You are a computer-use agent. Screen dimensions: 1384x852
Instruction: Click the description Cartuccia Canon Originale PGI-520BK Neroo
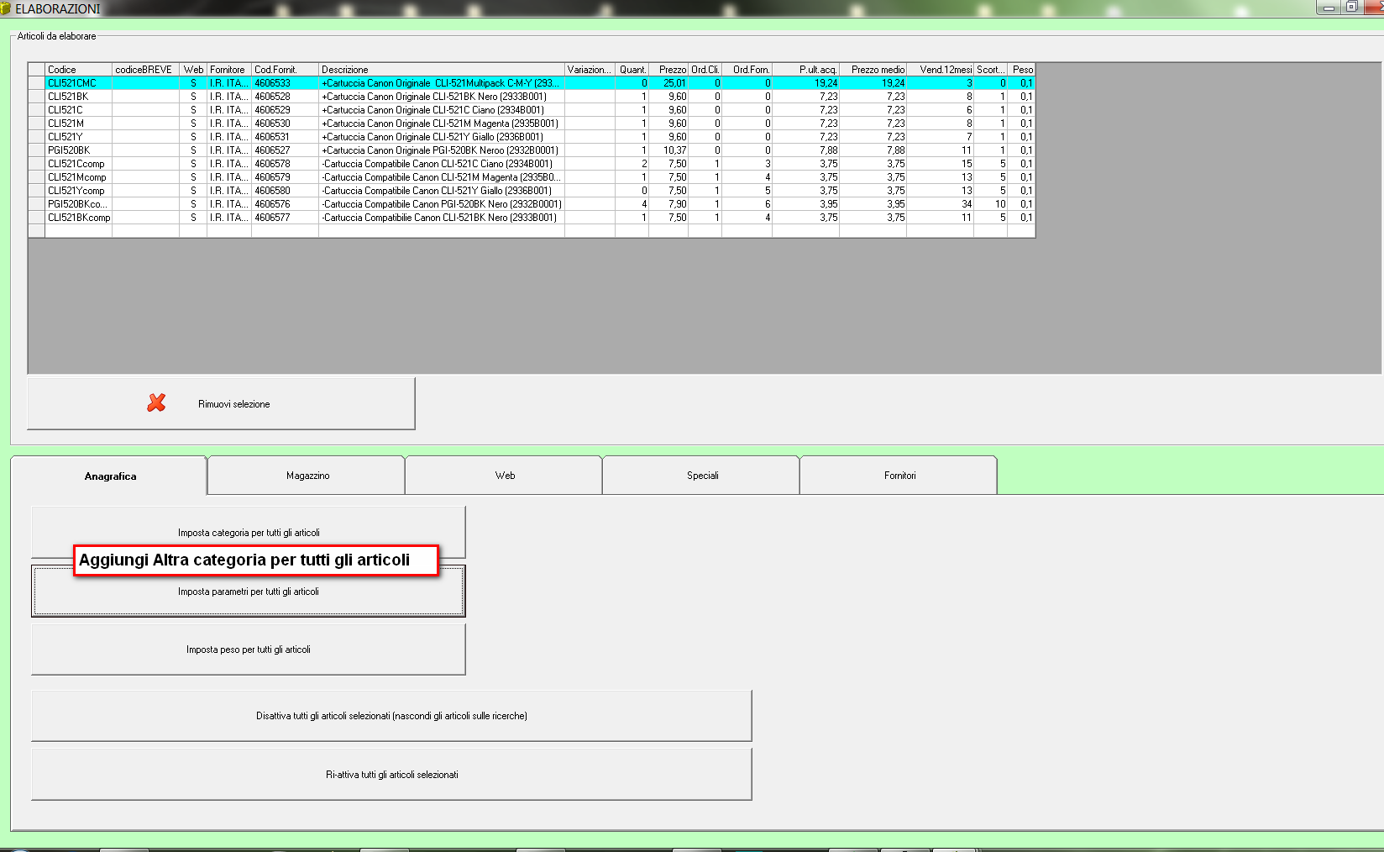tap(442, 150)
